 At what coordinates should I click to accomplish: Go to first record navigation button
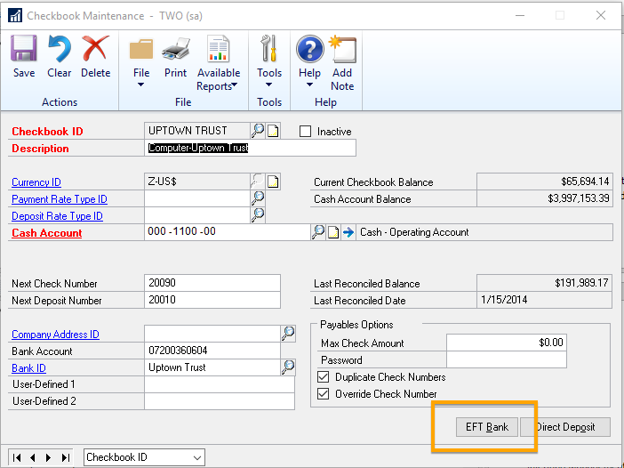[17, 457]
